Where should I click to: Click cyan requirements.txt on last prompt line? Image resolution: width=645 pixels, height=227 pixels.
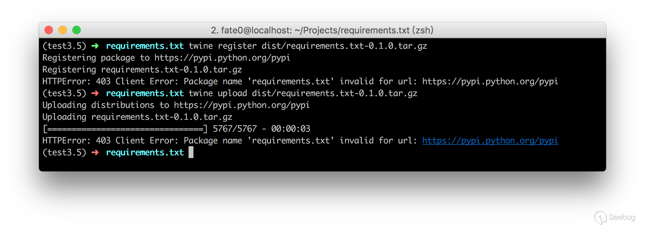(145, 152)
